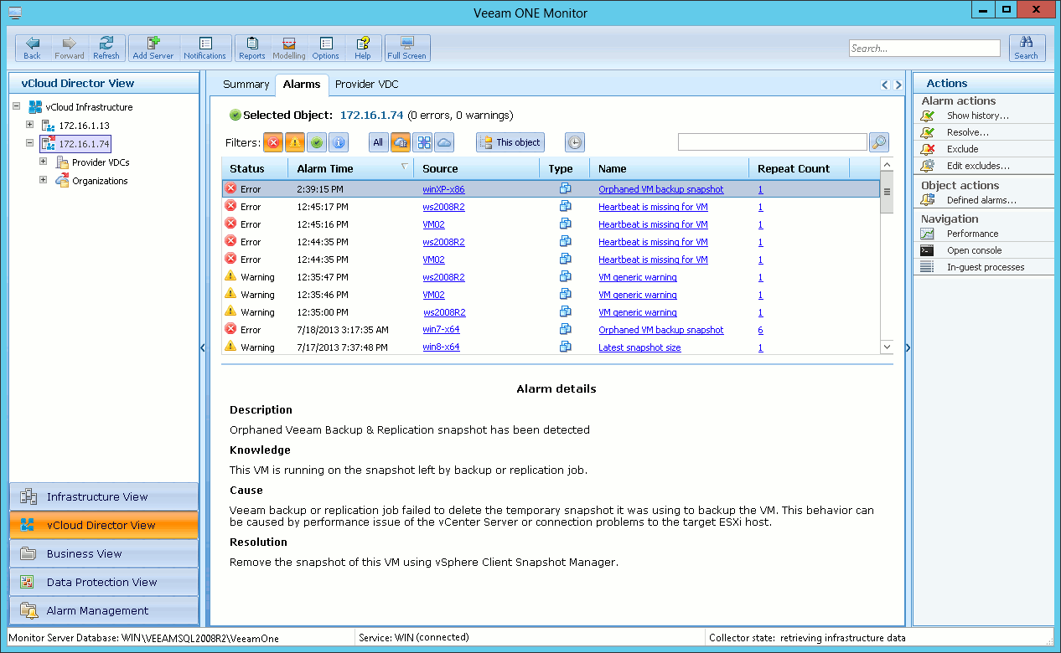This screenshot has height=653, width=1061.
Task: Expand the Provider VDCs tree node
Action: 44,162
